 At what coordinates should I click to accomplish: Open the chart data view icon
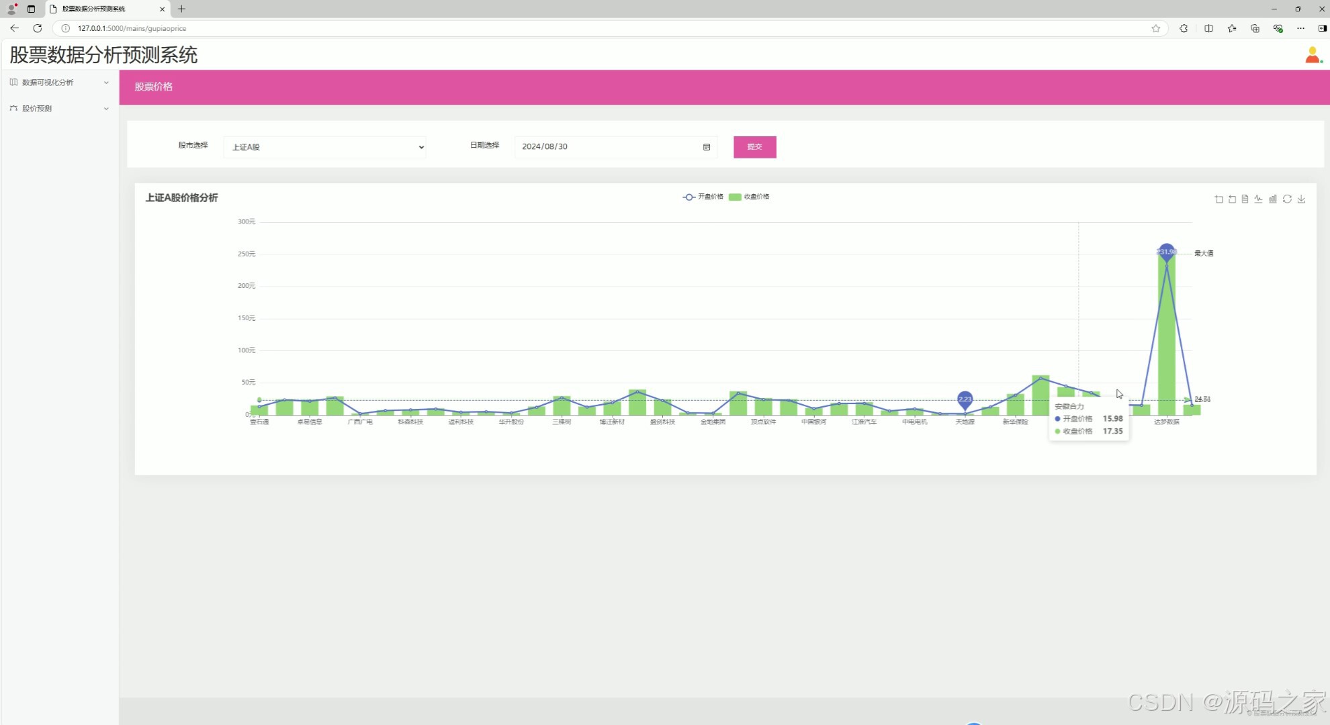(x=1245, y=199)
